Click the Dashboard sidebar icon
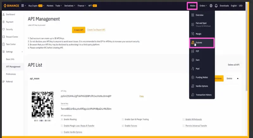This screenshot has width=253, height=138. 3,14
